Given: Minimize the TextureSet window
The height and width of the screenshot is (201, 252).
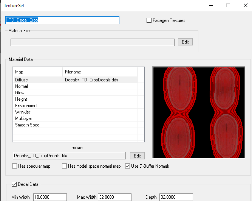Looking at the screenshot, I should pyautogui.click(x=211, y=5).
